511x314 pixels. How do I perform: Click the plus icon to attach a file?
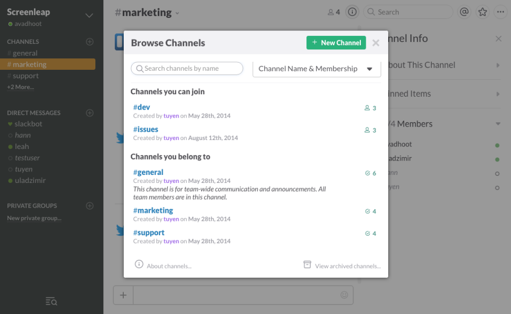tap(123, 295)
